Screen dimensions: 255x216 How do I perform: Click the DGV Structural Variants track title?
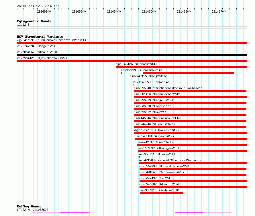click(40, 37)
